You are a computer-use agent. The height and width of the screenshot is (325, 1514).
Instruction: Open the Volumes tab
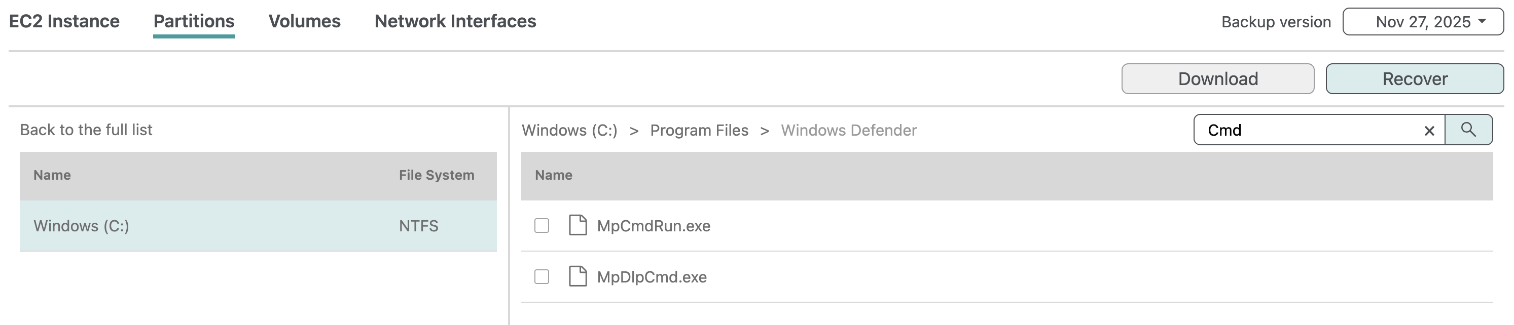(x=304, y=21)
